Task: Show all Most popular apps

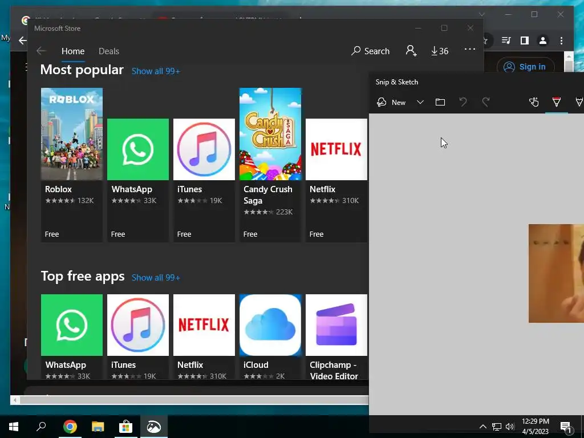Action: 156,71
